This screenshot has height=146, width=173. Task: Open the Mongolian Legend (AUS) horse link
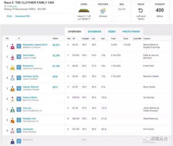tap(35, 45)
